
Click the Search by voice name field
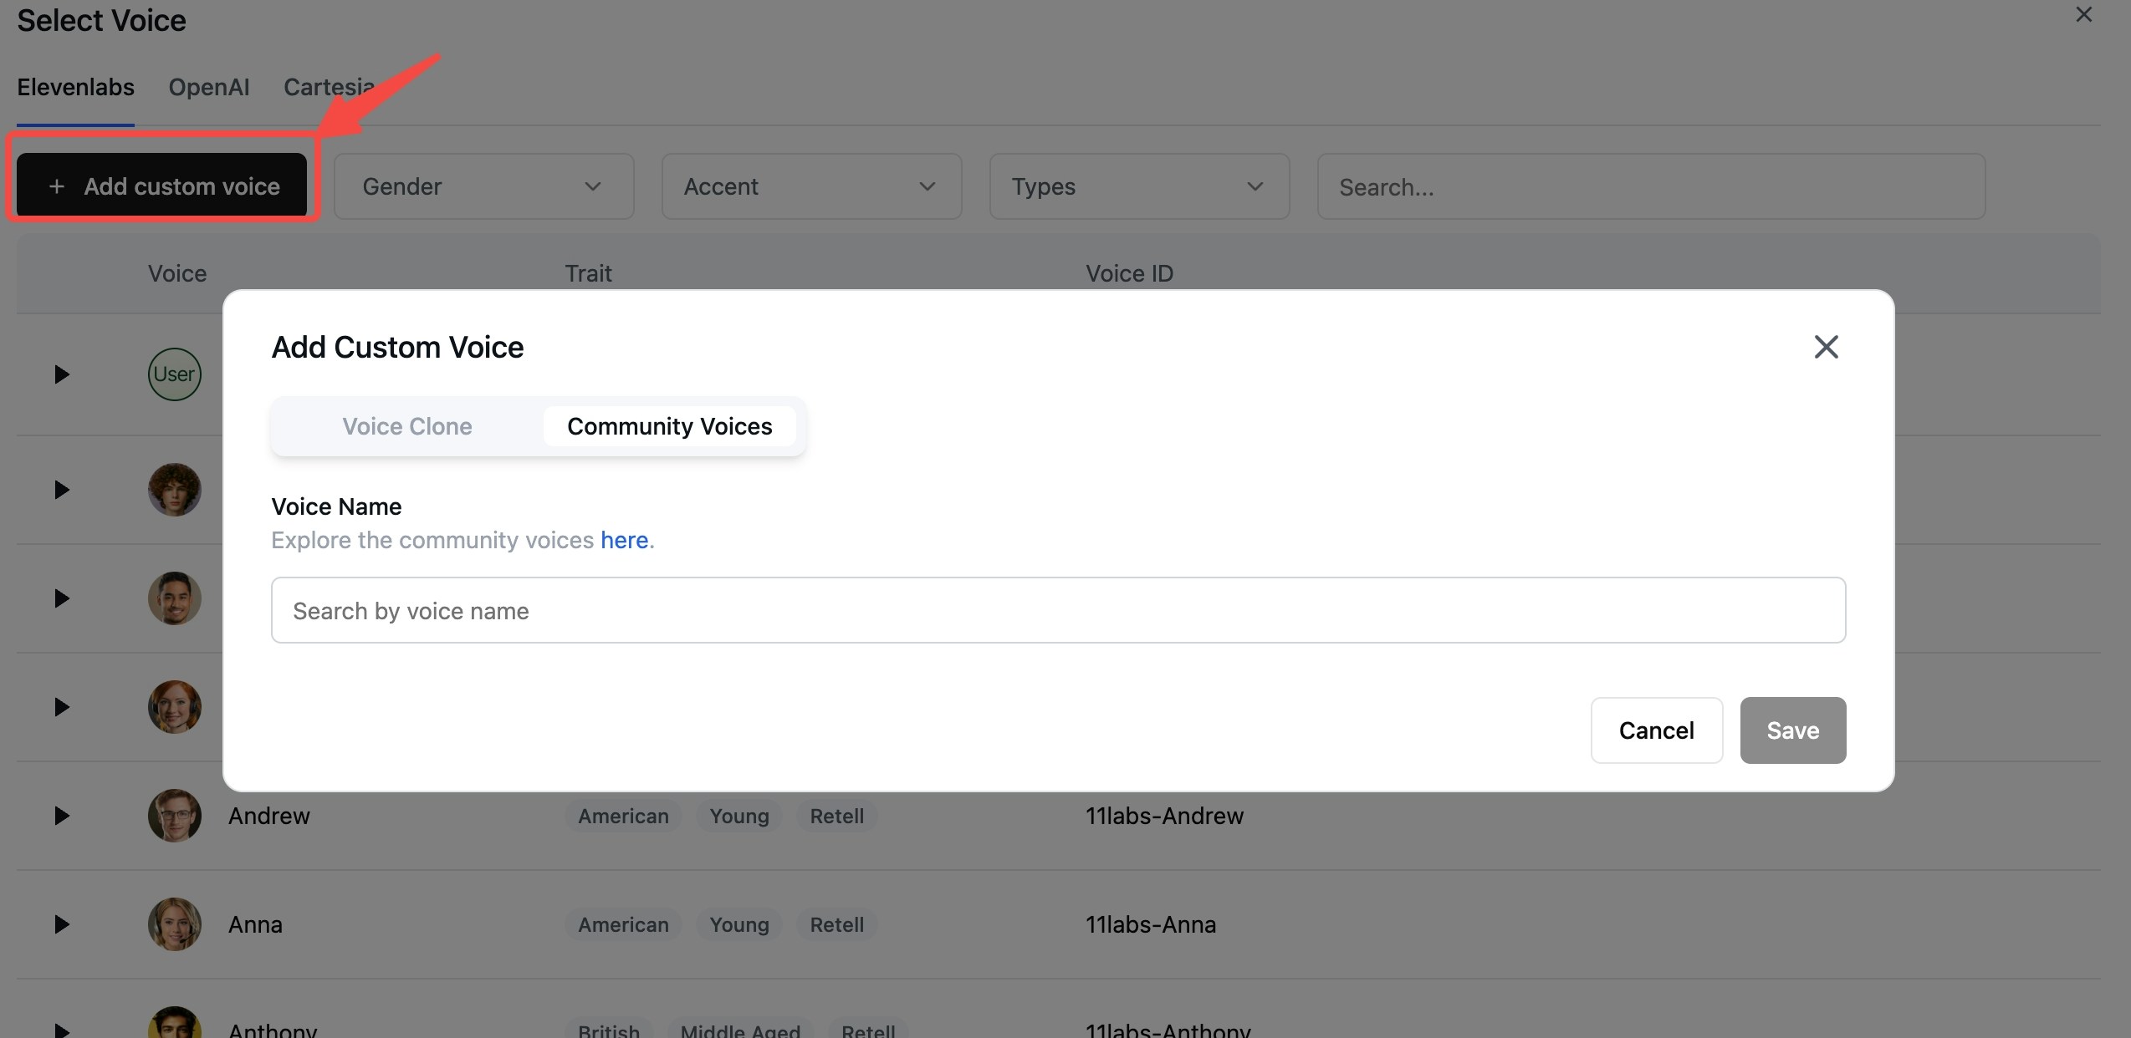(1058, 610)
